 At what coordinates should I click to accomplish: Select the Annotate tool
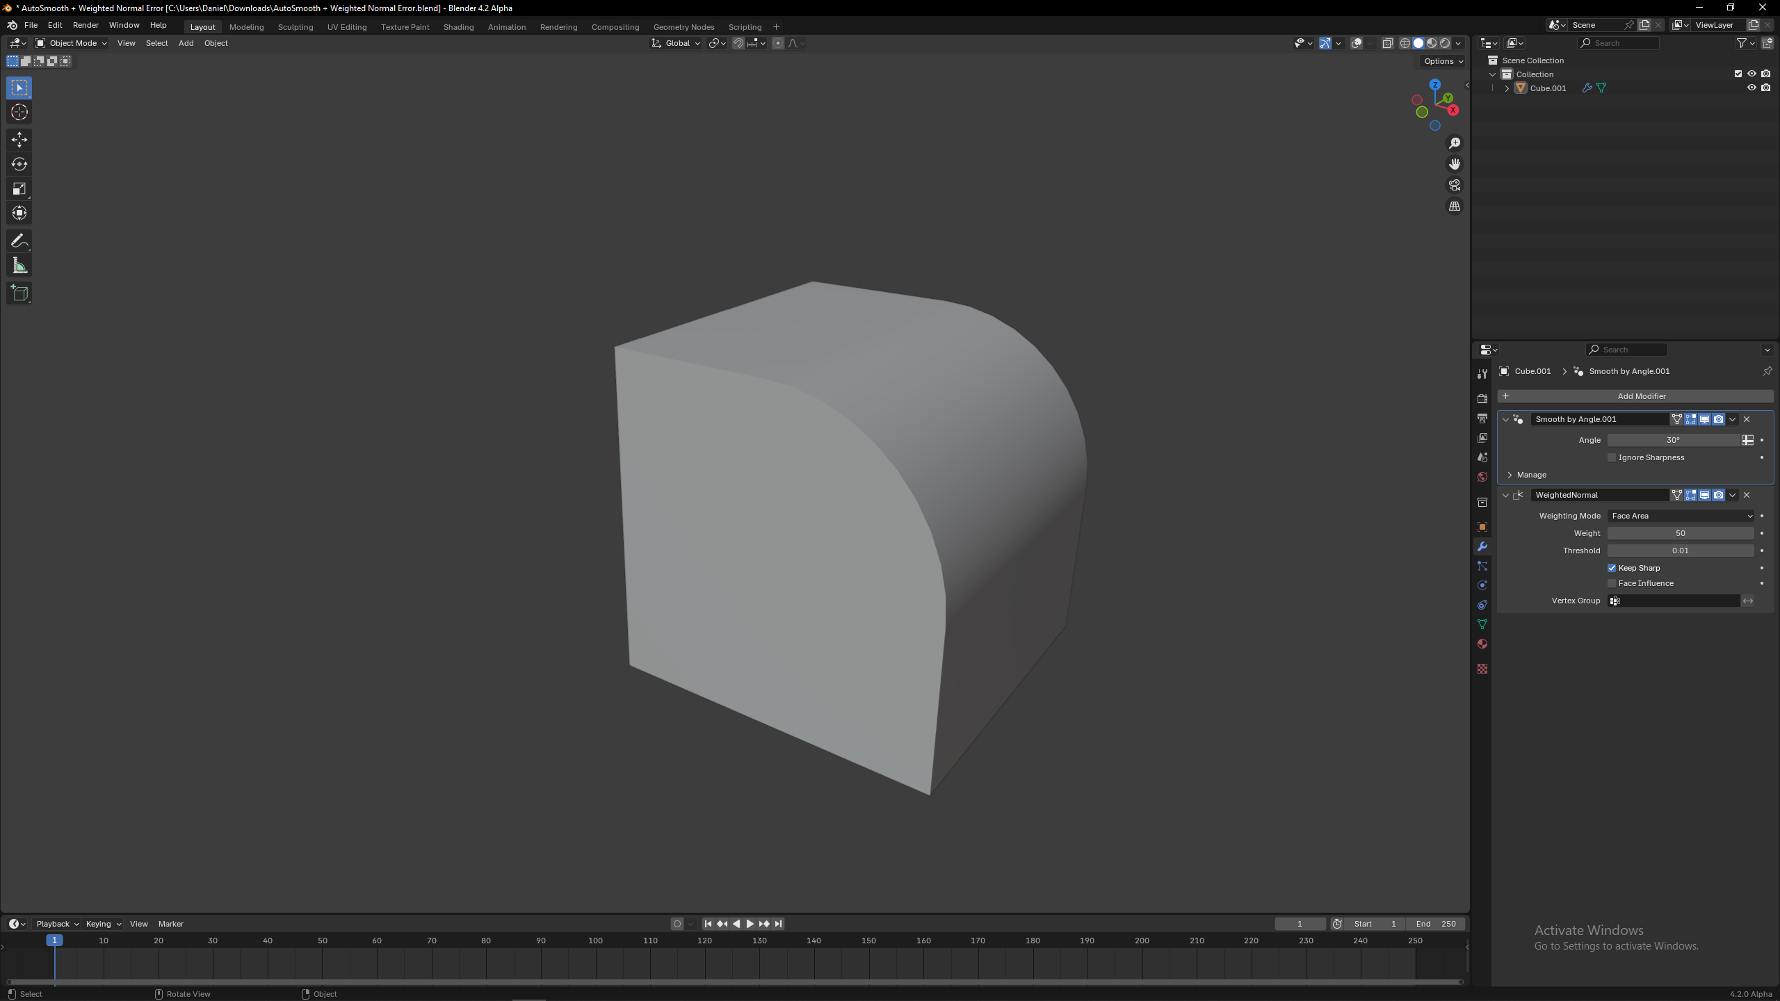coord(19,241)
